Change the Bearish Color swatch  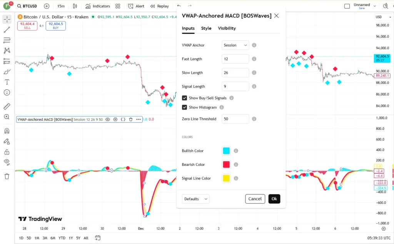pyautogui.click(x=226, y=164)
